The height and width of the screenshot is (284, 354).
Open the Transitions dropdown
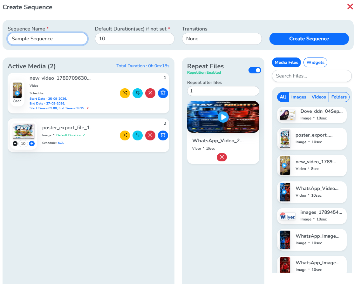pyautogui.click(x=222, y=39)
